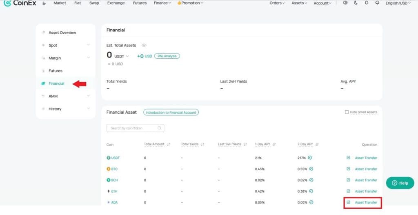Click the history icon in BCH row
Viewport: 418px width, 215px height.
coord(348,180)
